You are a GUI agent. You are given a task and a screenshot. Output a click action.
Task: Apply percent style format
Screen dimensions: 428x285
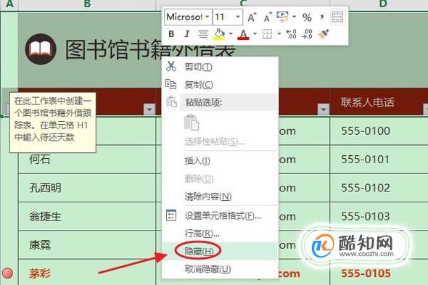pos(307,17)
